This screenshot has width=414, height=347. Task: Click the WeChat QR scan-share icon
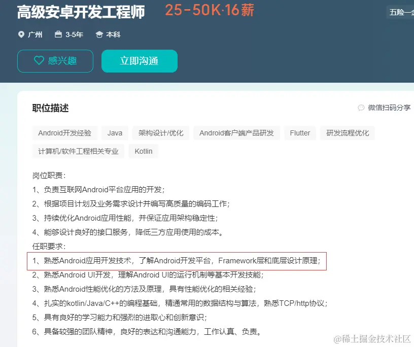pos(360,108)
